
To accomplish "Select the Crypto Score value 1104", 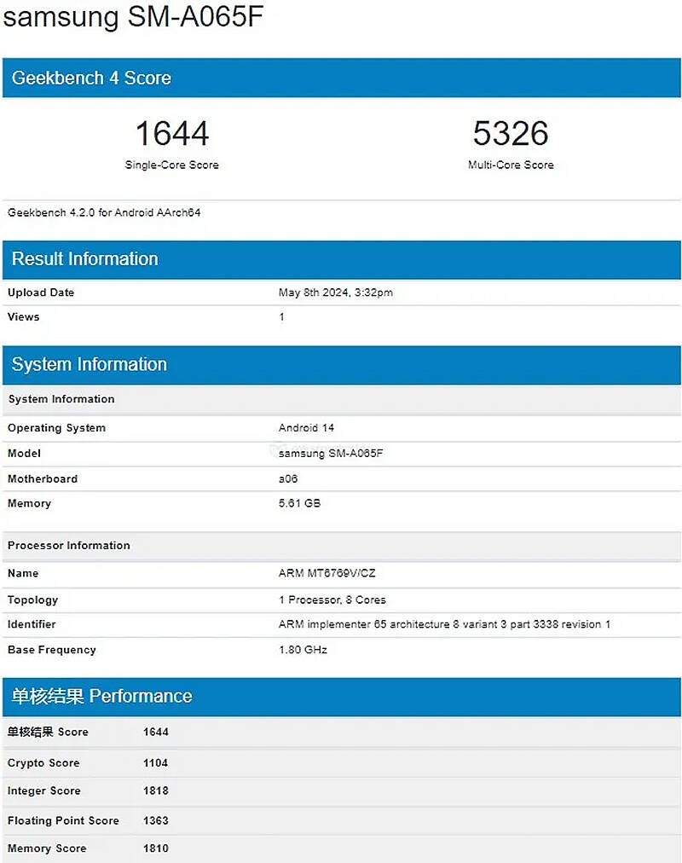I will pos(156,763).
